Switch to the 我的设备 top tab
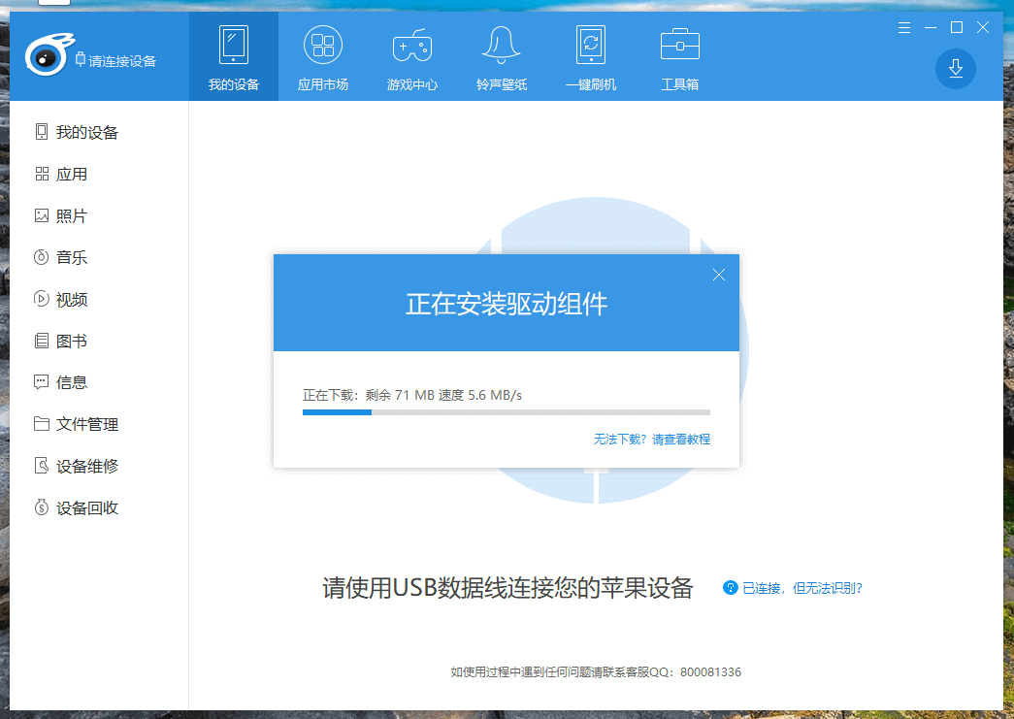Viewport: 1014px width, 719px height. 233,56
